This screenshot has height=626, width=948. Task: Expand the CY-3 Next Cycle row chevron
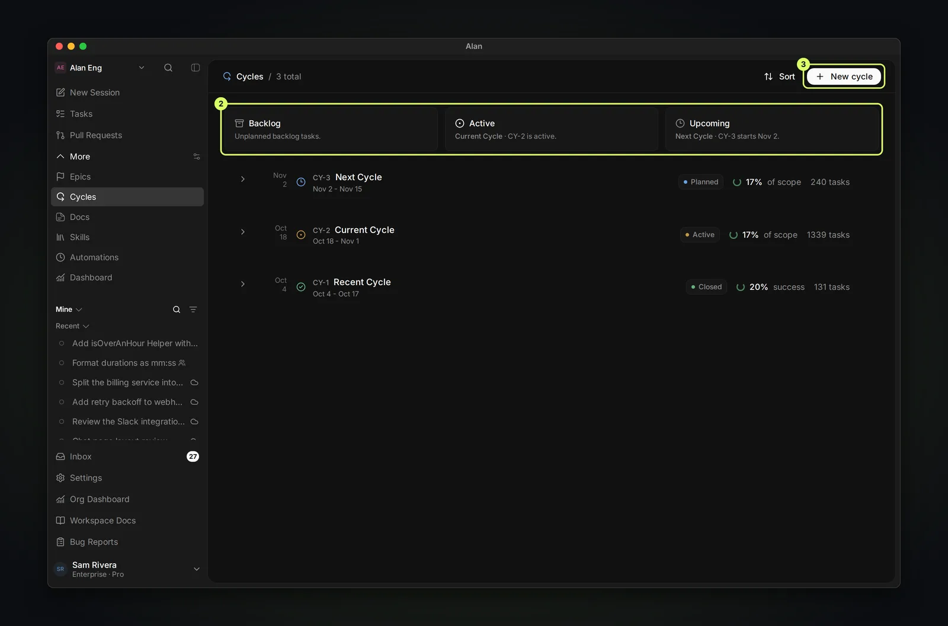coord(243,179)
